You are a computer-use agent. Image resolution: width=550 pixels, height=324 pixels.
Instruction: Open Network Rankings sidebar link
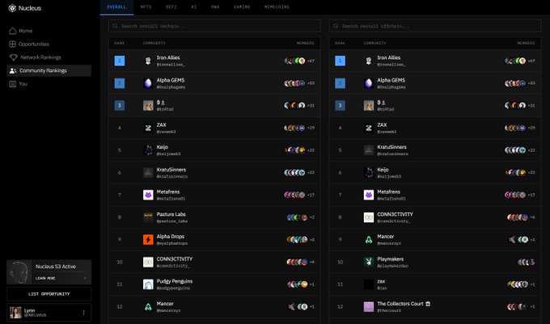pos(40,57)
